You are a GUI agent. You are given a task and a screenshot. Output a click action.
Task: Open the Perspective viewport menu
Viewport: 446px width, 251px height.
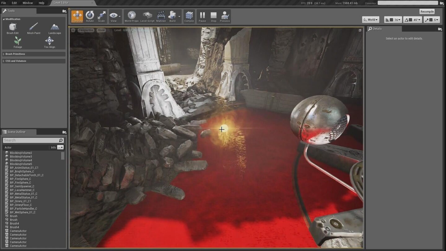(x=85, y=30)
